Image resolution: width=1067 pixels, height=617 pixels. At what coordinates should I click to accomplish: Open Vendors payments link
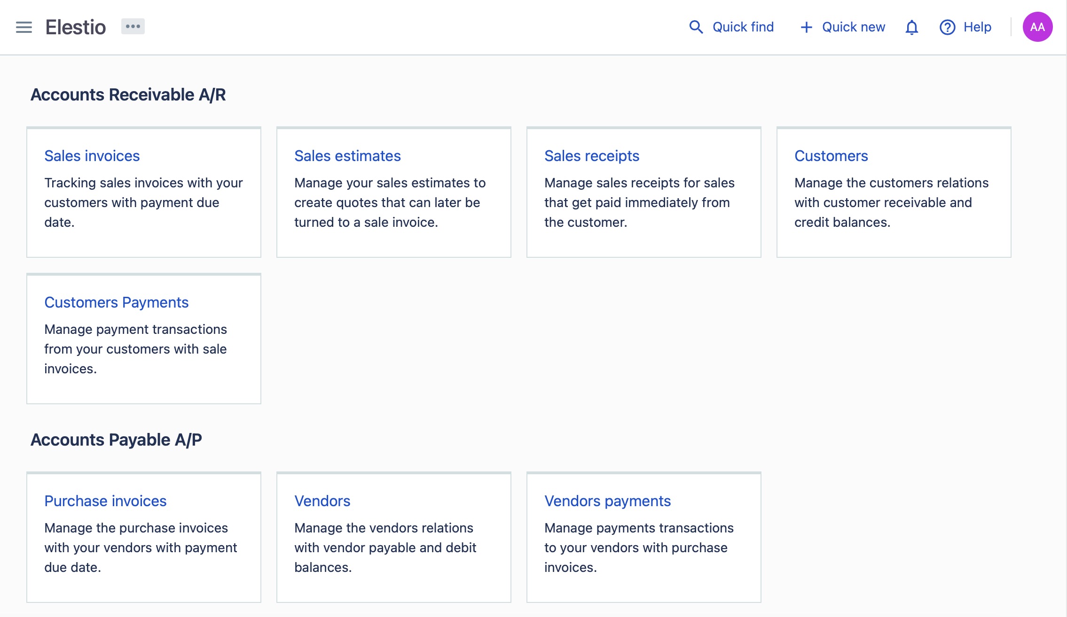click(607, 501)
